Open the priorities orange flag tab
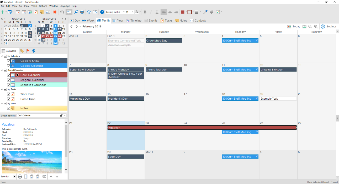The width and height of the screenshot is (339, 184). (28, 51)
